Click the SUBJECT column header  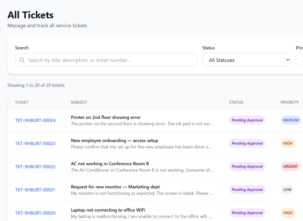click(79, 102)
